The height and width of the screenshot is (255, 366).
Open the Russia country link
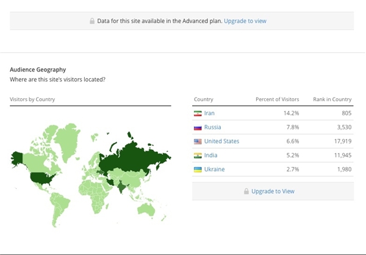212,127
